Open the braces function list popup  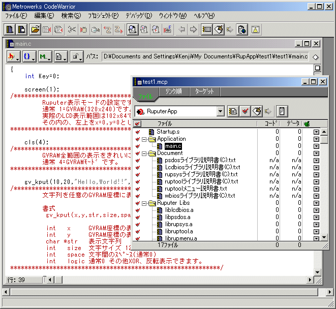click(28, 56)
